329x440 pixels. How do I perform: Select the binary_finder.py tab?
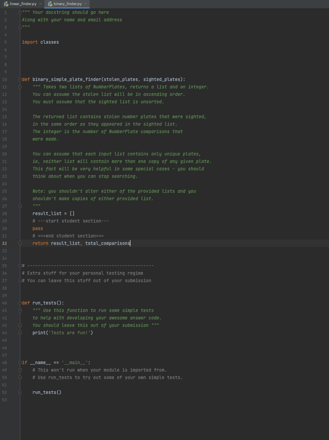(68, 4)
